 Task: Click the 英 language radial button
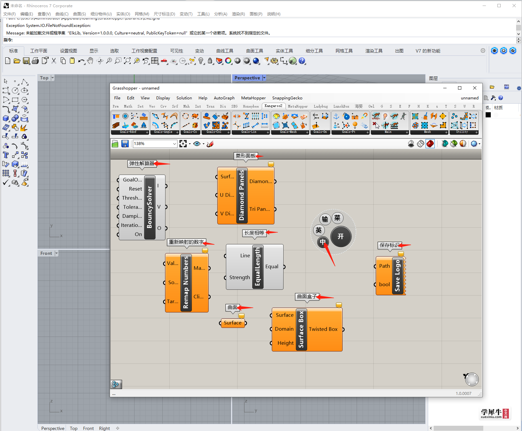(x=319, y=230)
